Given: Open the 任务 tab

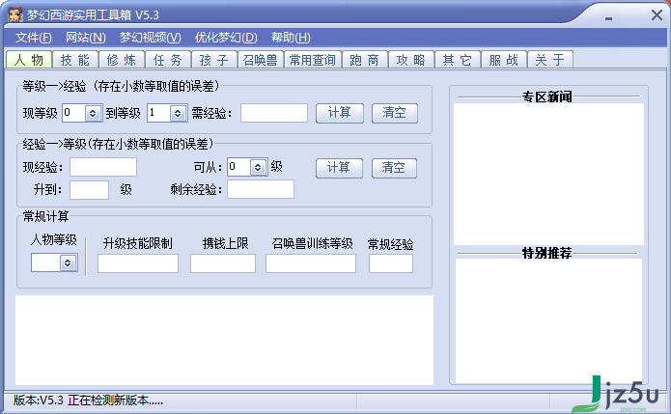Looking at the screenshot, I should click(x=168, y=60).
